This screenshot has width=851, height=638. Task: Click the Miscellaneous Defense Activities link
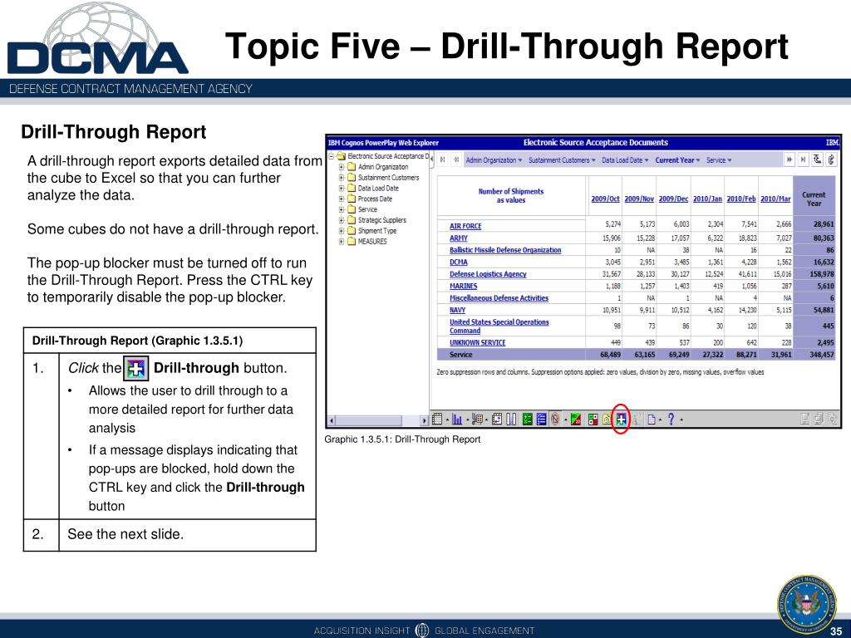click(x=499, y=298)
